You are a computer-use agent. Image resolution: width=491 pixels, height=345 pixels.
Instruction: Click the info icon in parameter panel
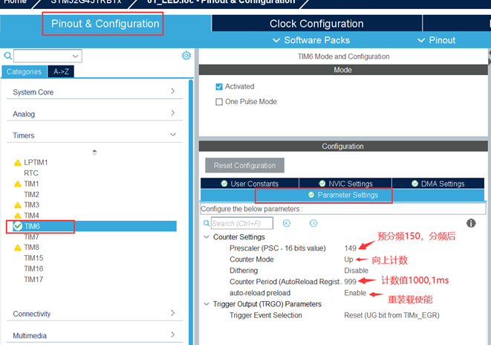(x=470, y=223)
